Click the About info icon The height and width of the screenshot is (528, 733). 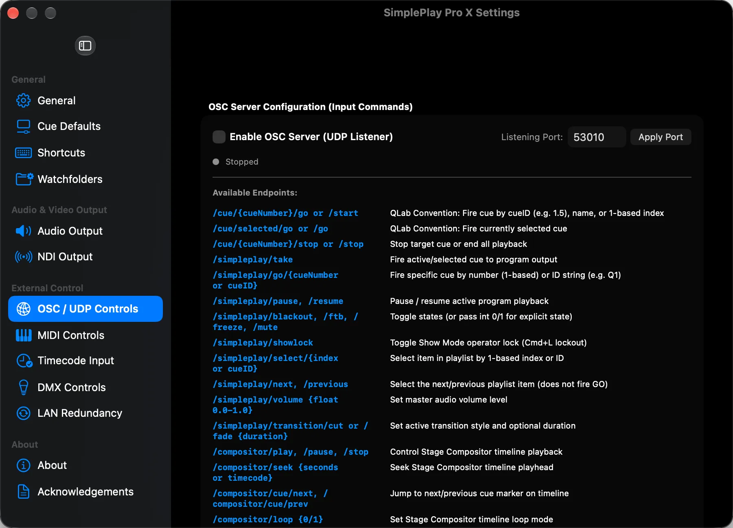(23, 465)
